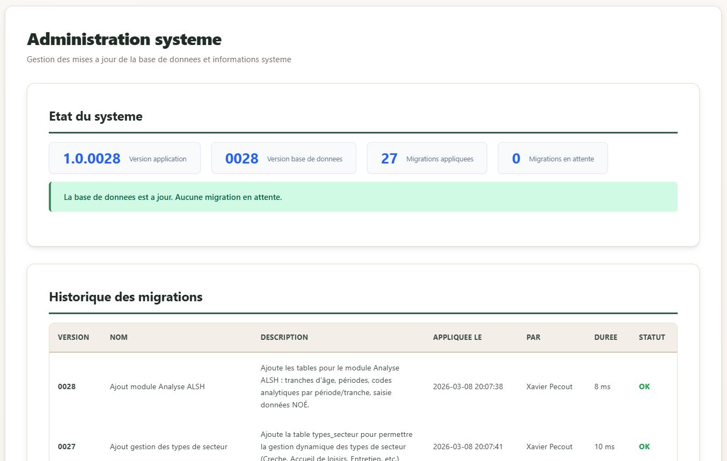Click the 27 Migrations appliquees card
Screen dimensions: 727x461
427,158
